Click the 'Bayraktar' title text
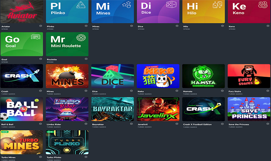Image resolution: width=271 pixels, height=161 pixels. (98, 124)
